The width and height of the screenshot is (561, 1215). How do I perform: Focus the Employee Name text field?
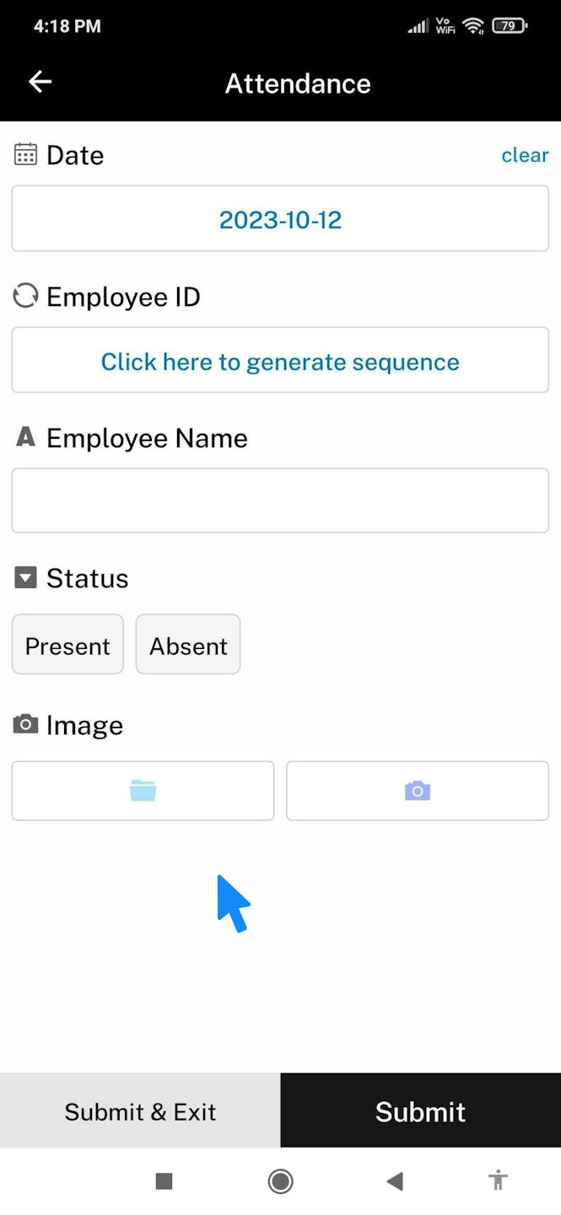click(x=280, y=500)
